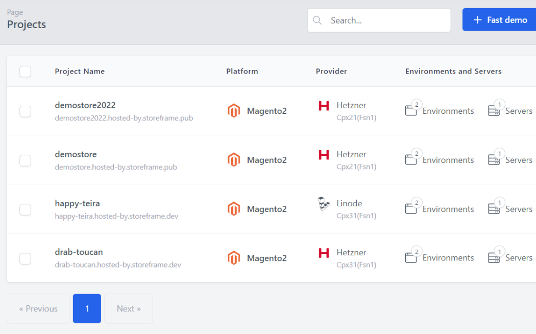Screen dimensions: 536x334
Task: Click the Linode logo for happy-teira
Action: pos(324,204)
